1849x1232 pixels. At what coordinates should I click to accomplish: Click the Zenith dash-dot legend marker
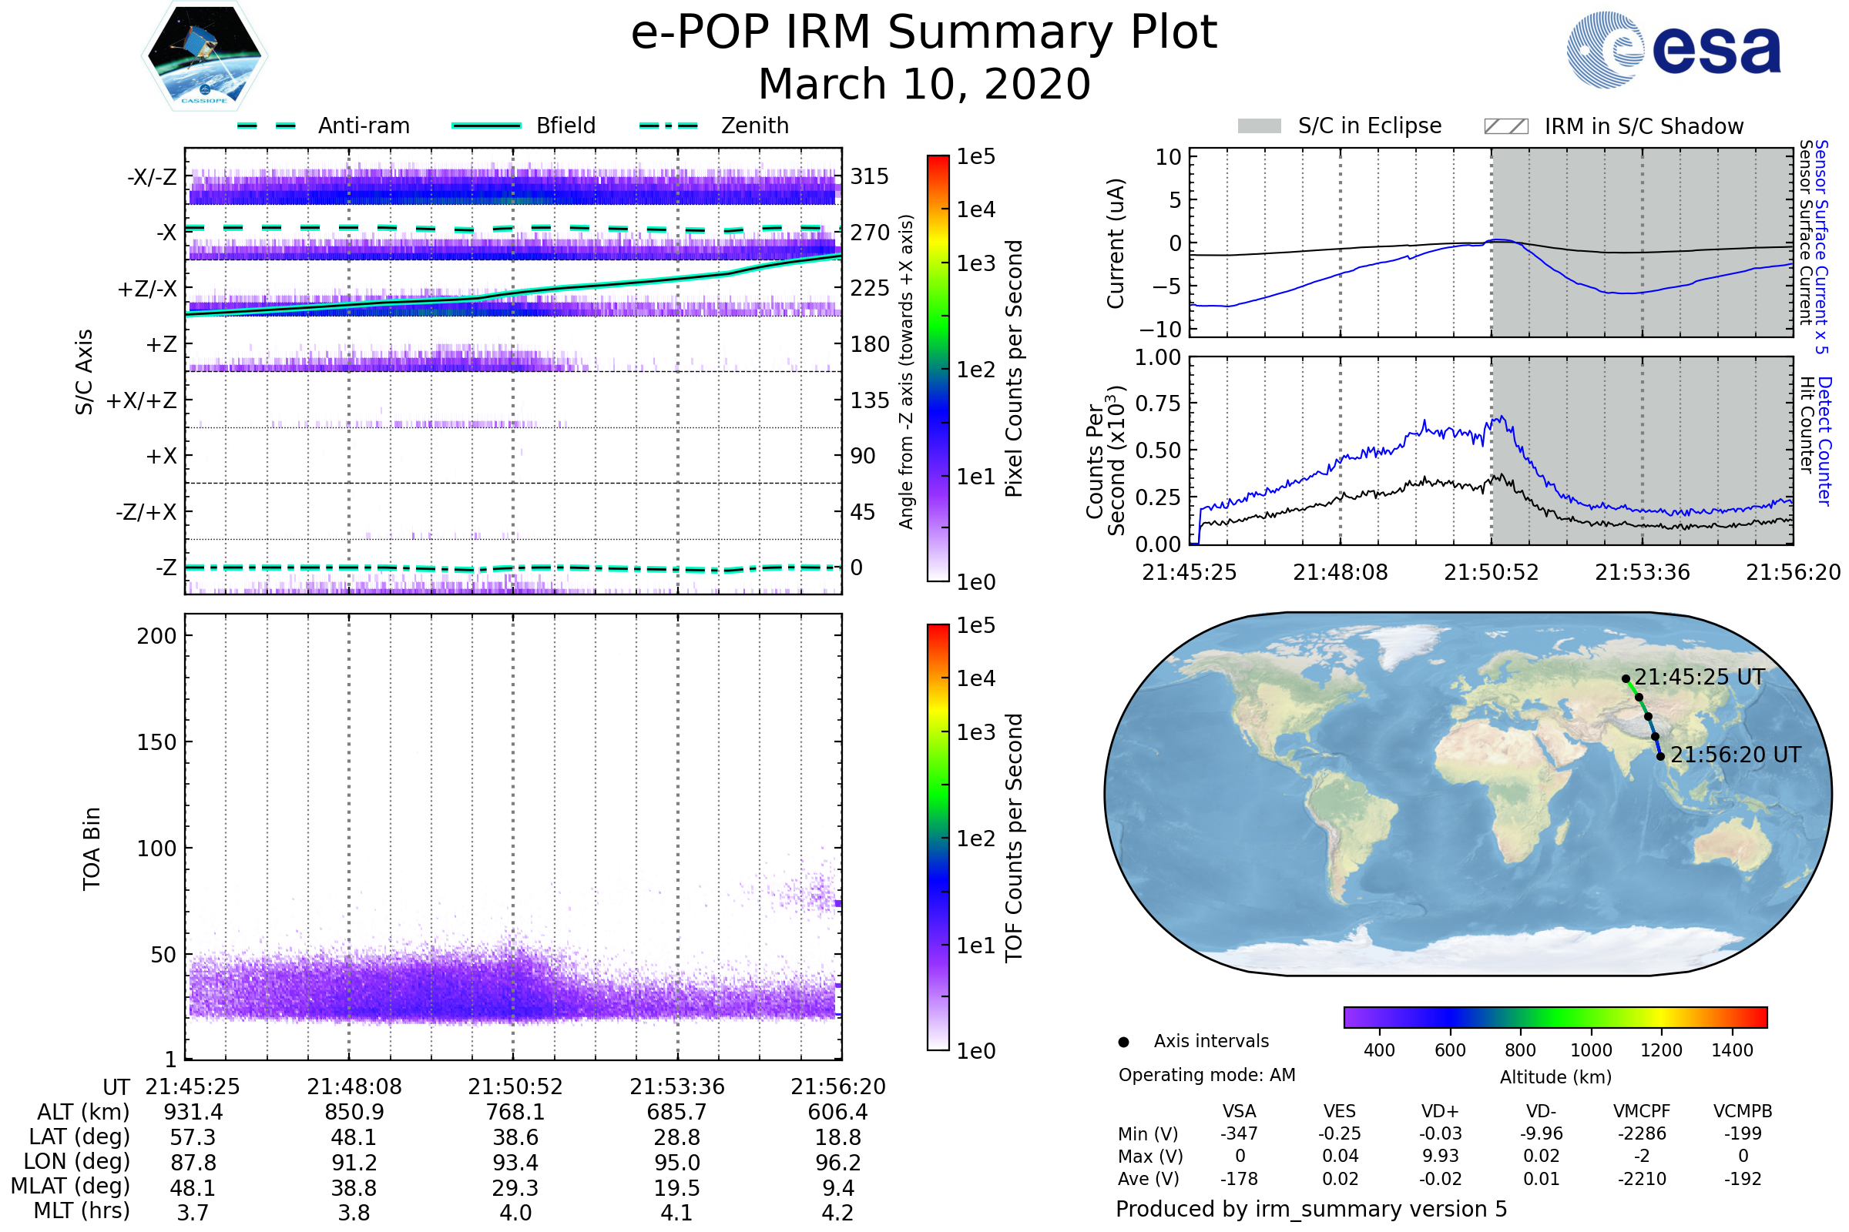tap(669, 126)
